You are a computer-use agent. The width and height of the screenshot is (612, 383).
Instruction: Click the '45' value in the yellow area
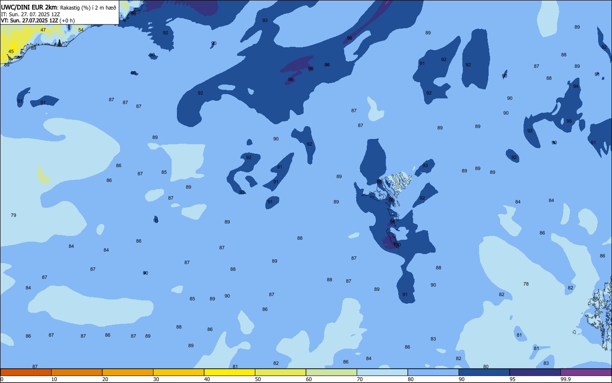11,52
